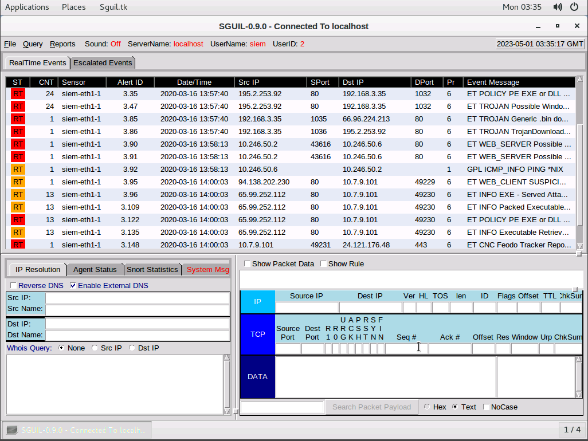The height and width of the screenshot is (441, 588).
Task: Click orange RT status of alert 3.92
Action: pyautogui.click(x=18, y=170)
